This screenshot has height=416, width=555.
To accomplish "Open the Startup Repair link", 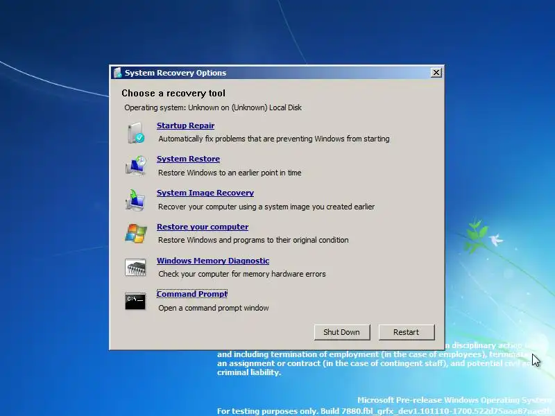I will pyautogui.click(x=185, y=125).
